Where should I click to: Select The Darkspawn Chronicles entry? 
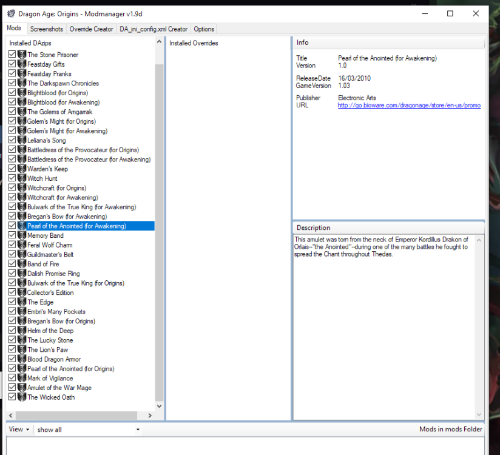coord(62,83)
